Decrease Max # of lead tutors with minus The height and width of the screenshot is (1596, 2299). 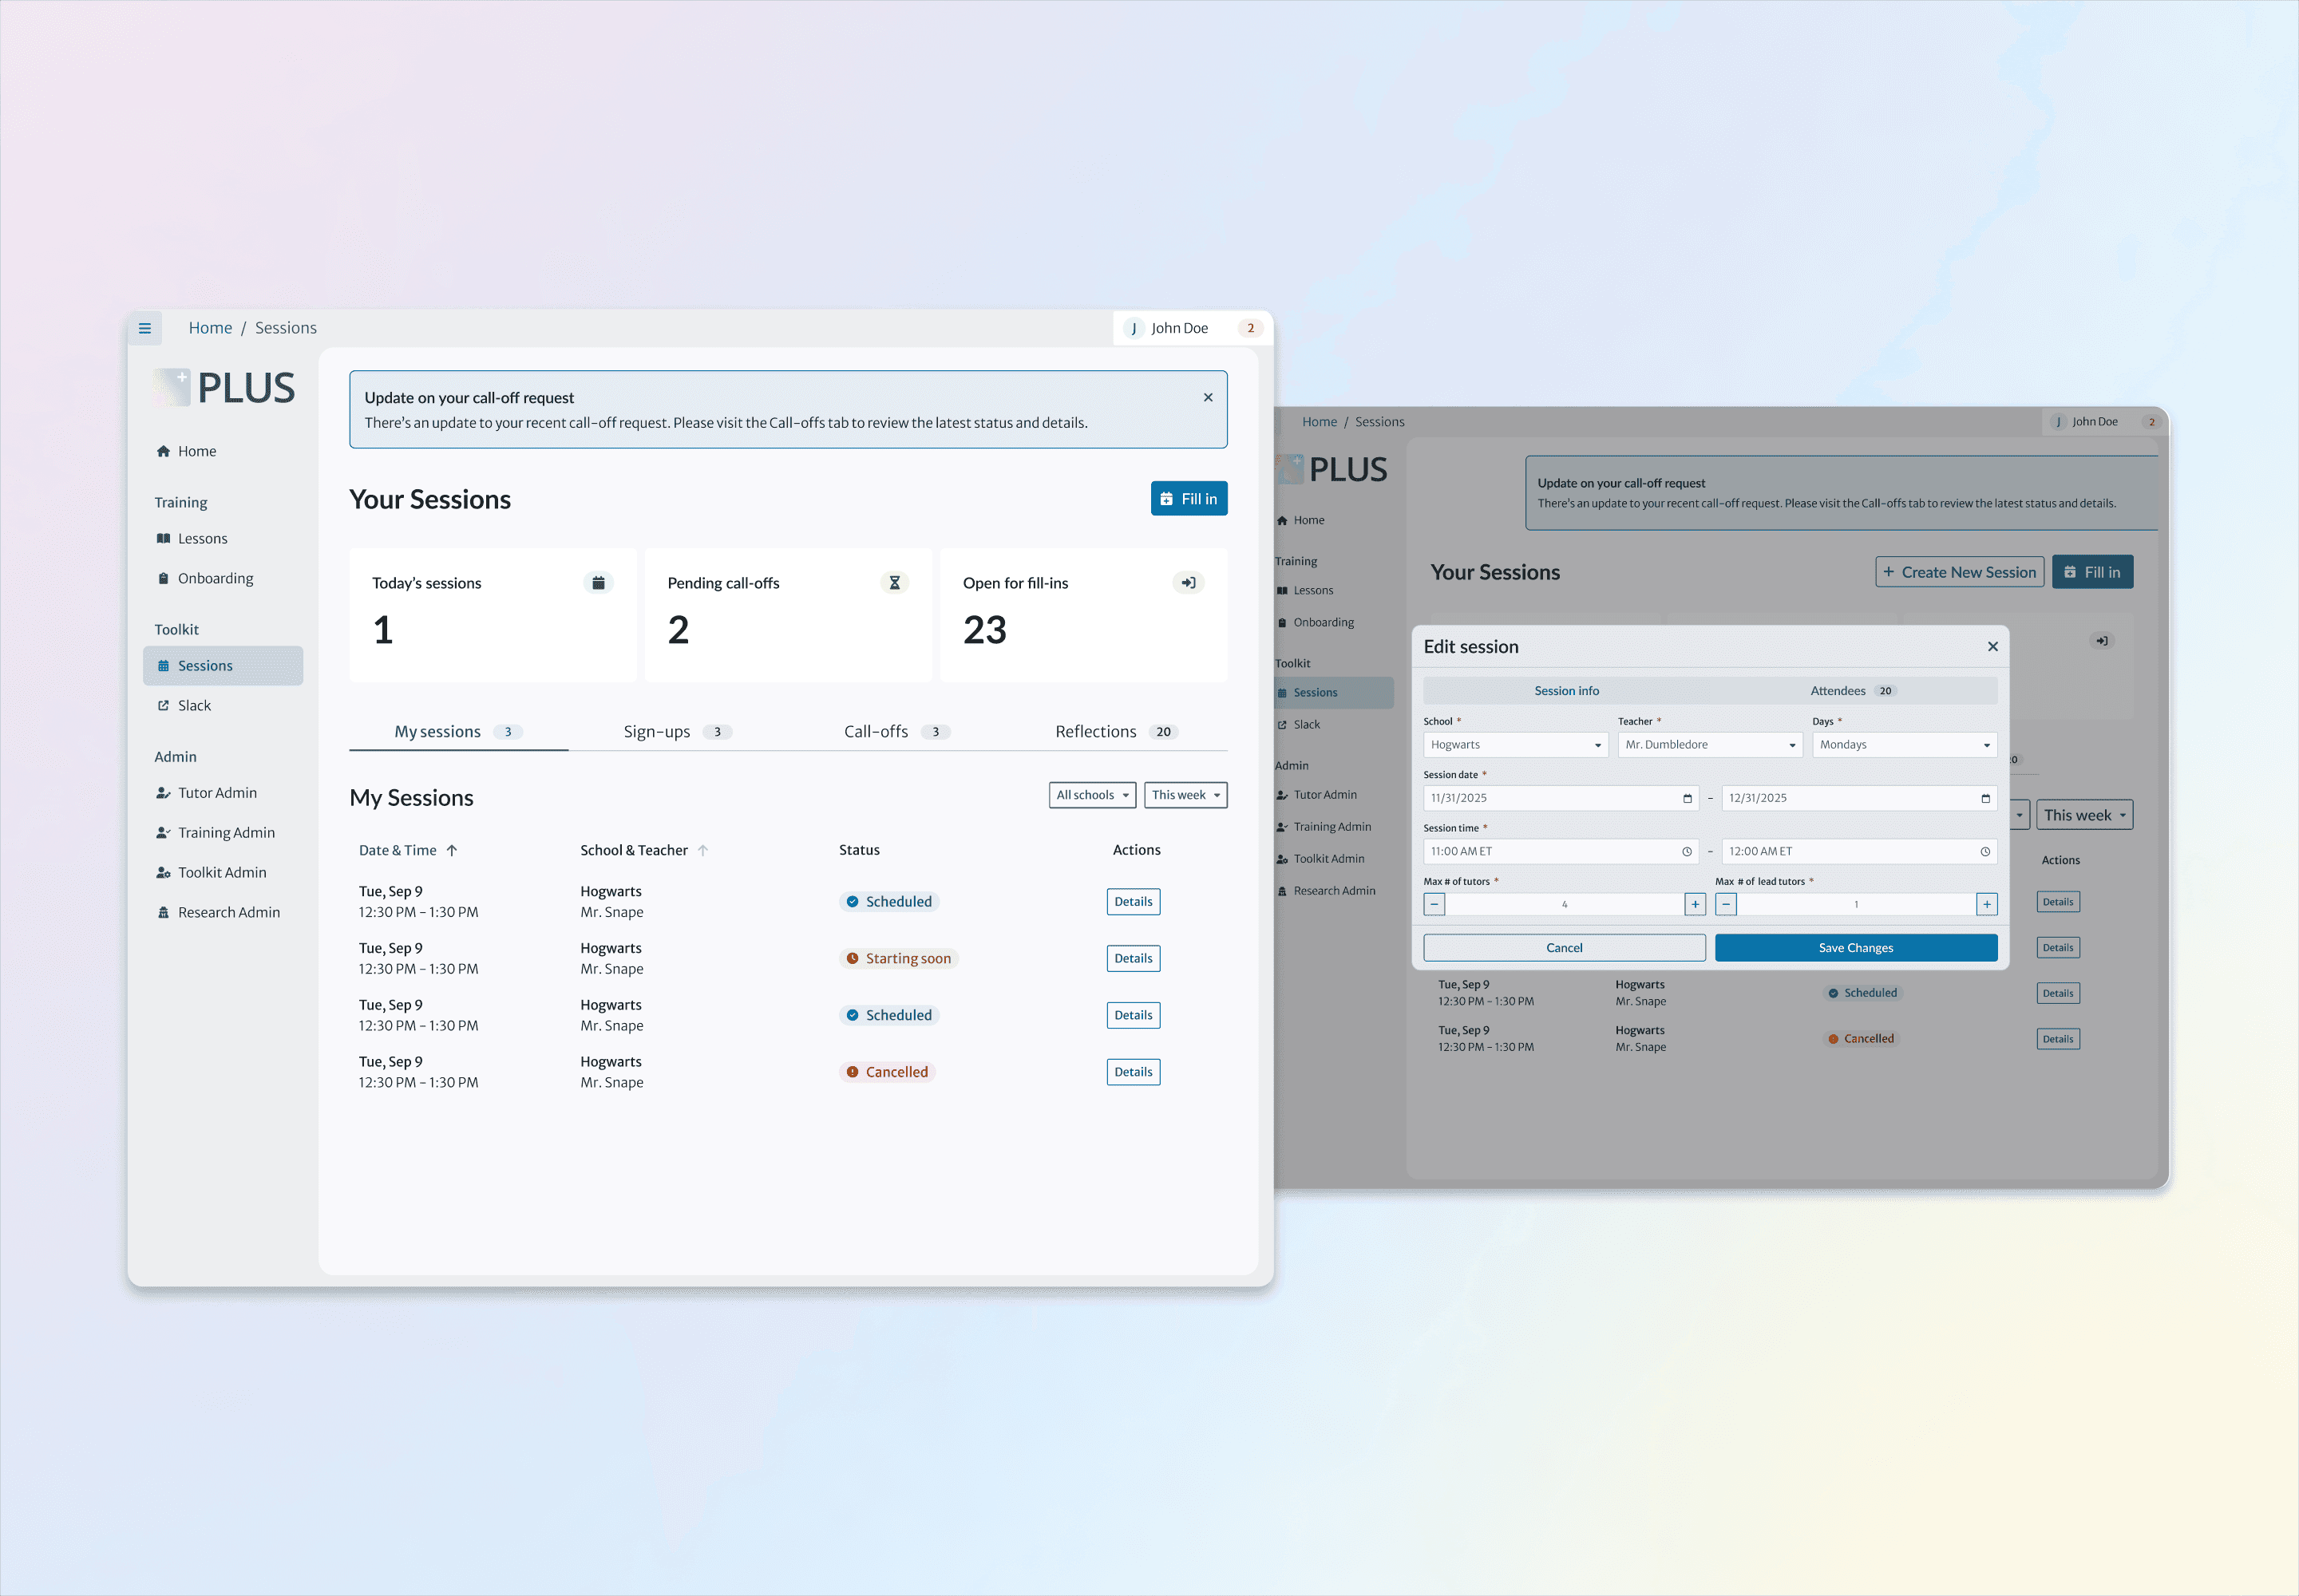coord(1726,904)
